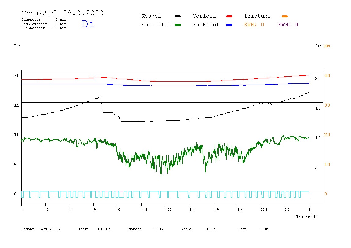Click hour '12' on the Uhrzeit axis

[x=168, y=210]
